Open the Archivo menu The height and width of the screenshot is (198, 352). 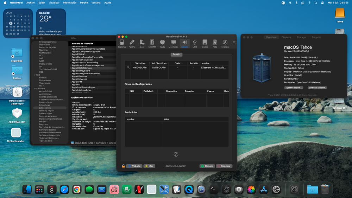(31, 3)
